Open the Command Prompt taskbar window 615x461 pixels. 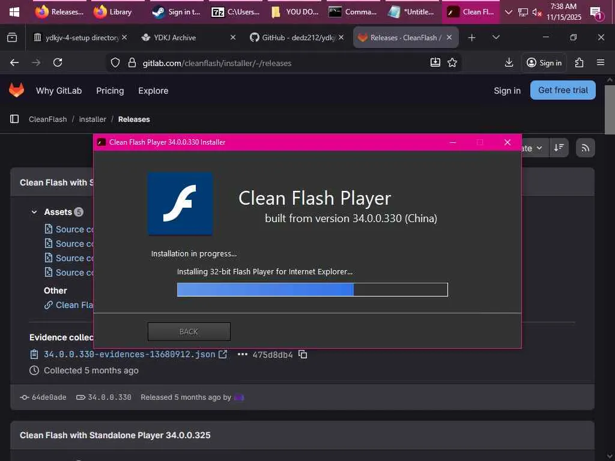coord(353,12)
